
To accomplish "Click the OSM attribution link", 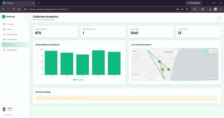I will point(216,80).
